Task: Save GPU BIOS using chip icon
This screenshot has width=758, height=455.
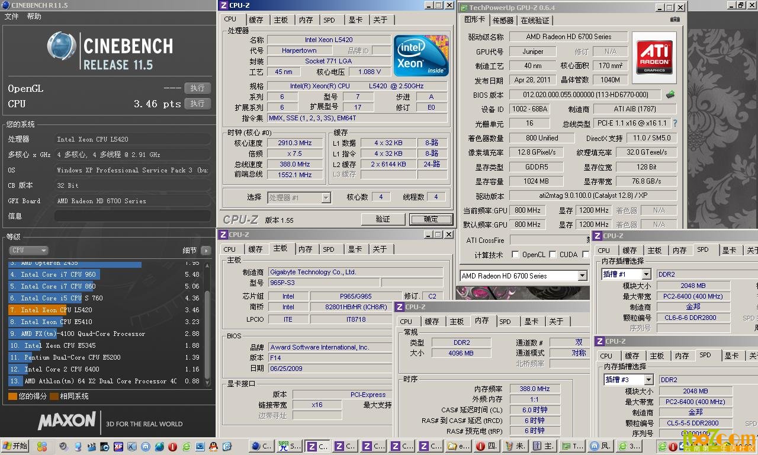Action: click(670, 94)
